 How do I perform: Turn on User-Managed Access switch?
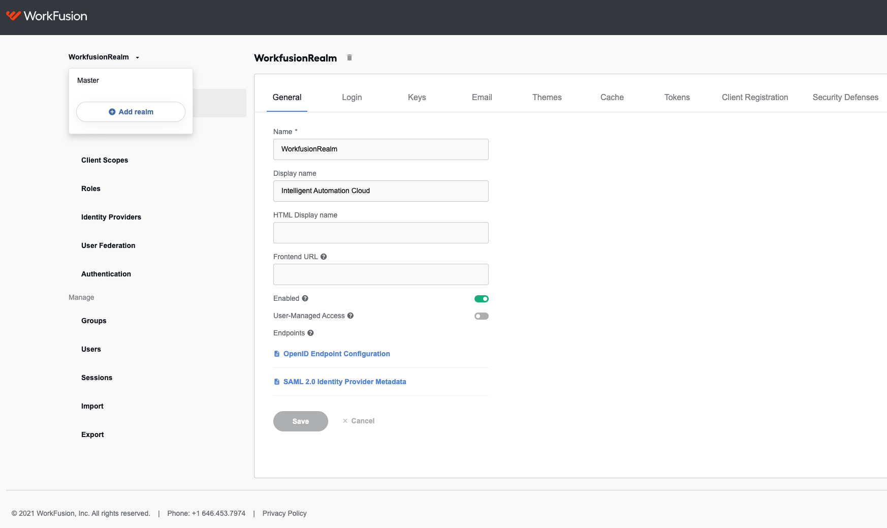coord(482,316)
